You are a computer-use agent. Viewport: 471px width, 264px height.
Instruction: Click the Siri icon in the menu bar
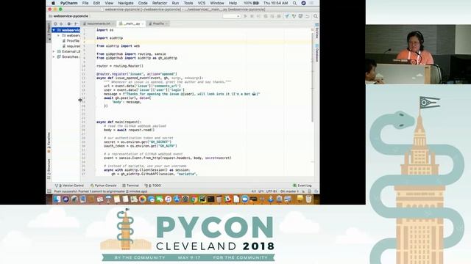coord(304,3)
